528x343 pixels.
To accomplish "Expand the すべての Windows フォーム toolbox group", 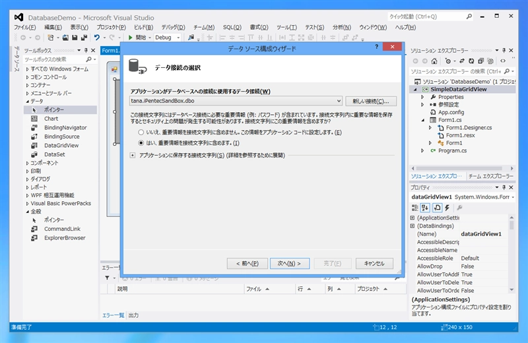I will click(27, 69).
